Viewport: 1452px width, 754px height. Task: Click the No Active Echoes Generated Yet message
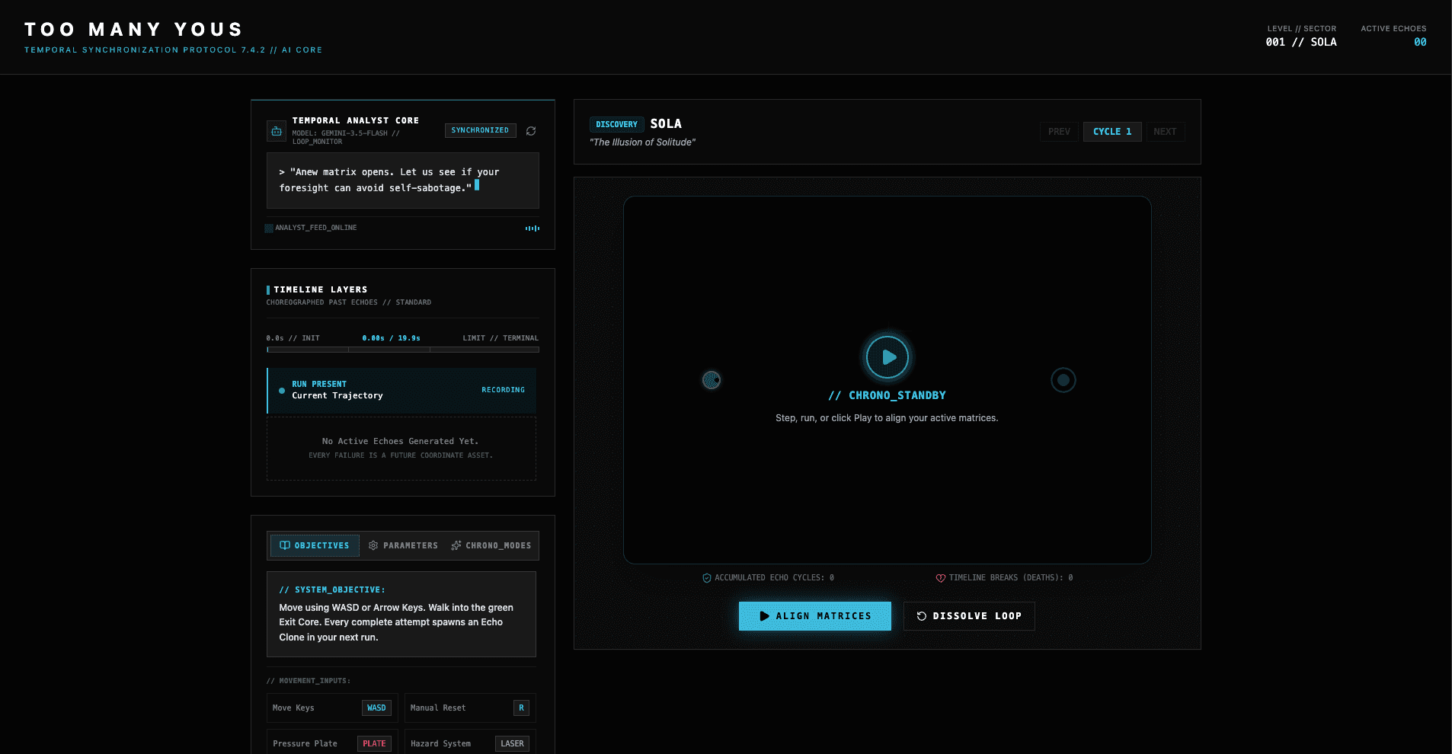click(x=401, y=441)
